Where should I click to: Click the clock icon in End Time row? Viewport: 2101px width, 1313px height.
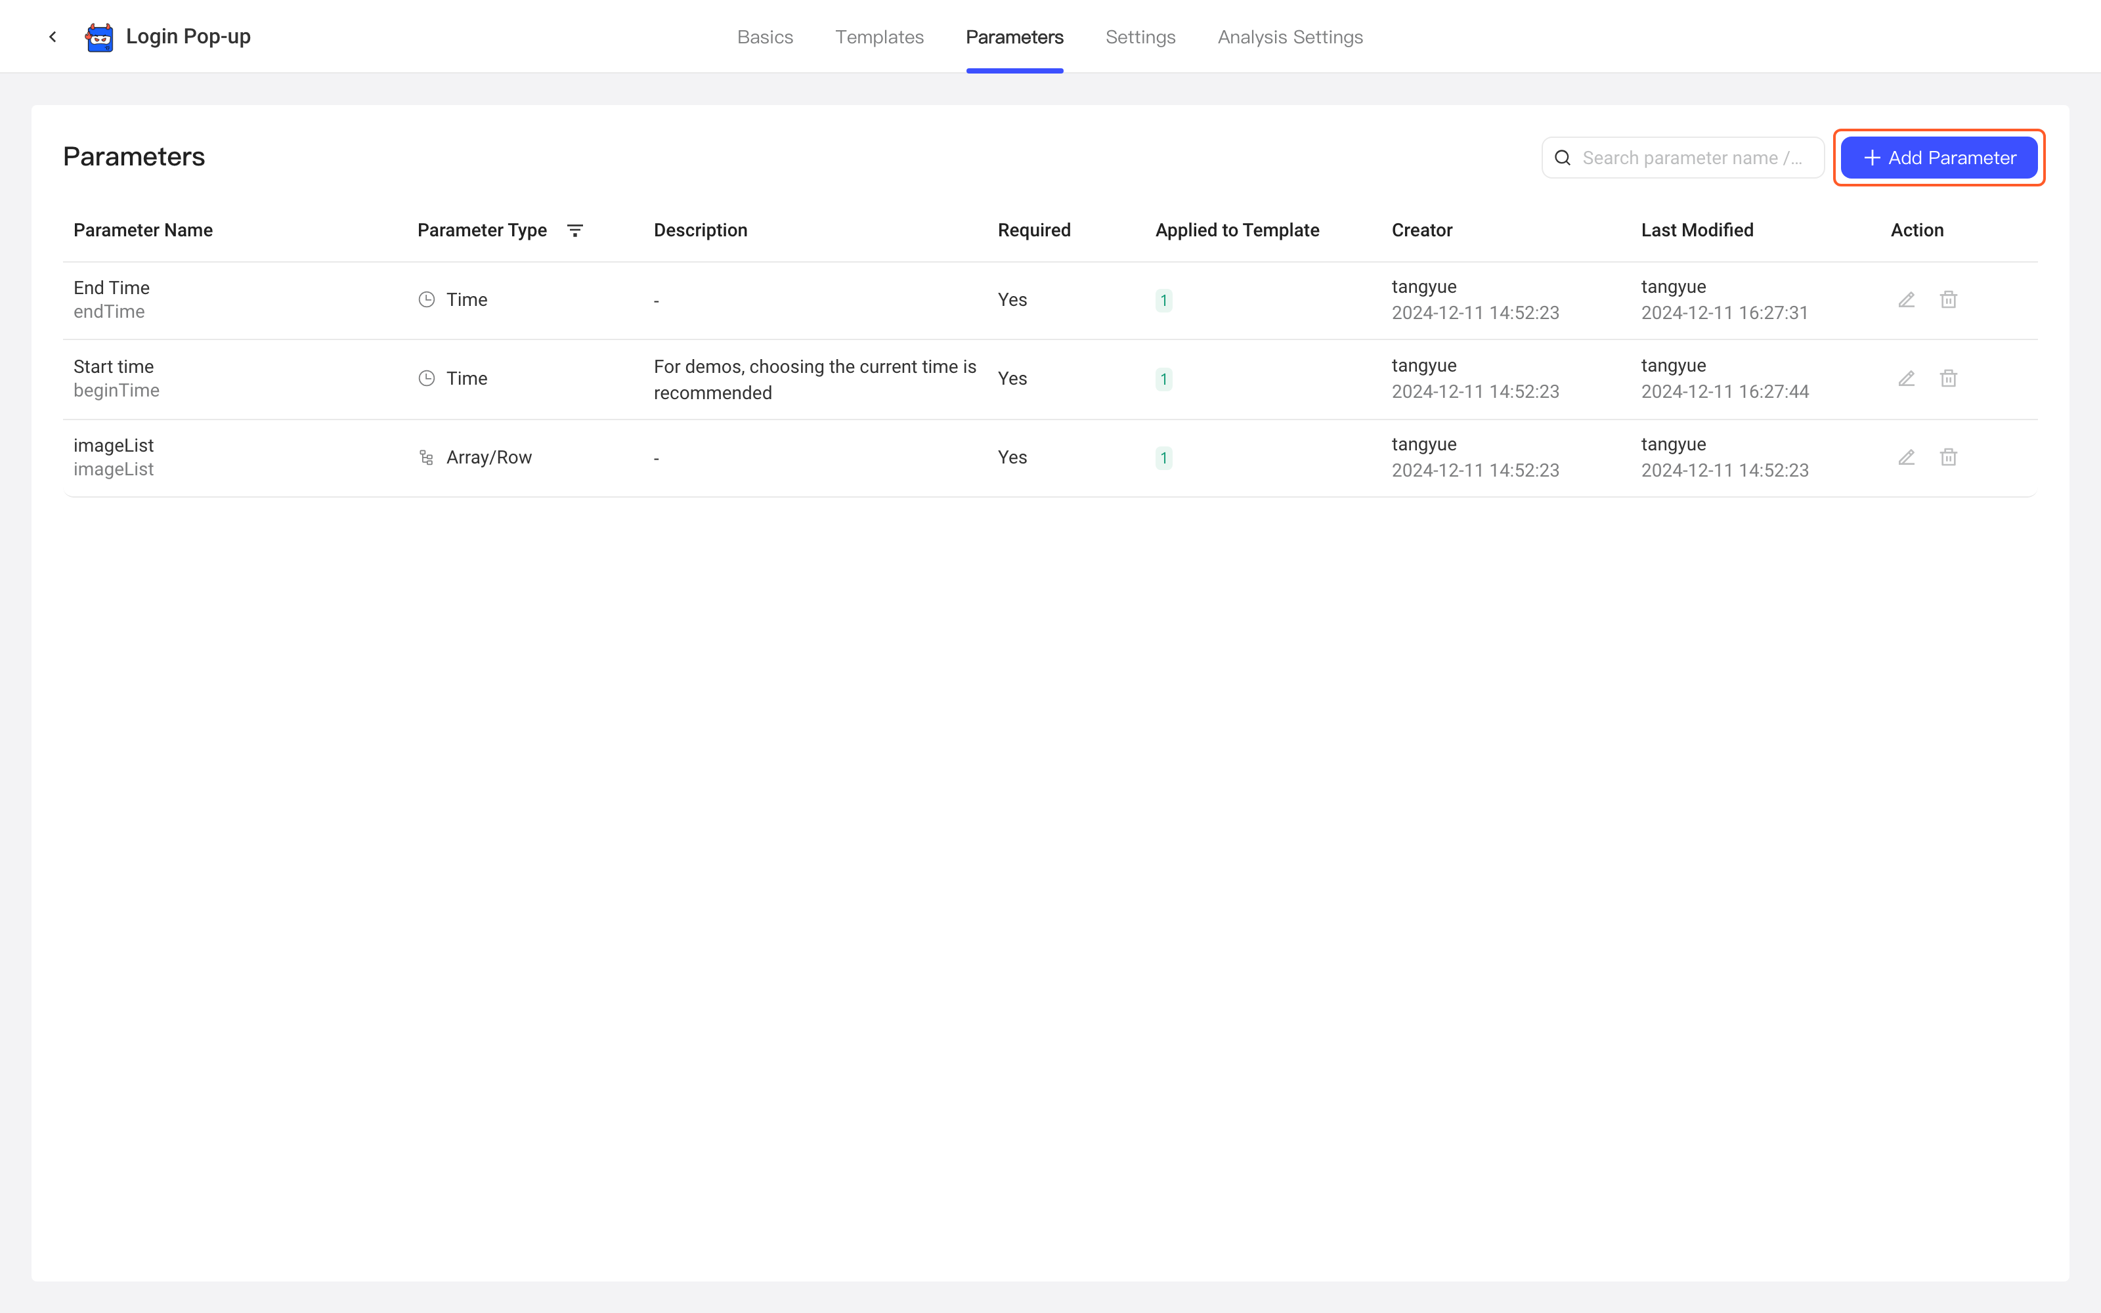click(426, 299)
